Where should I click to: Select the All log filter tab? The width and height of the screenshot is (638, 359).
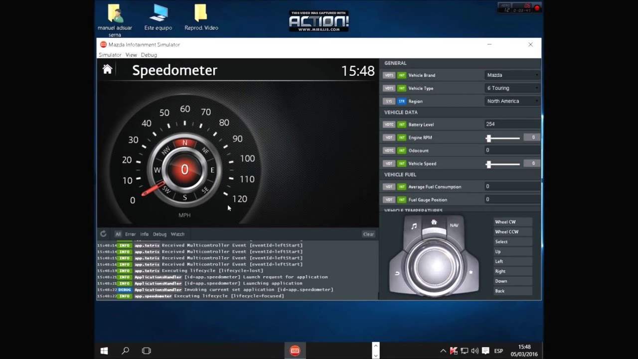click(118, 234)
